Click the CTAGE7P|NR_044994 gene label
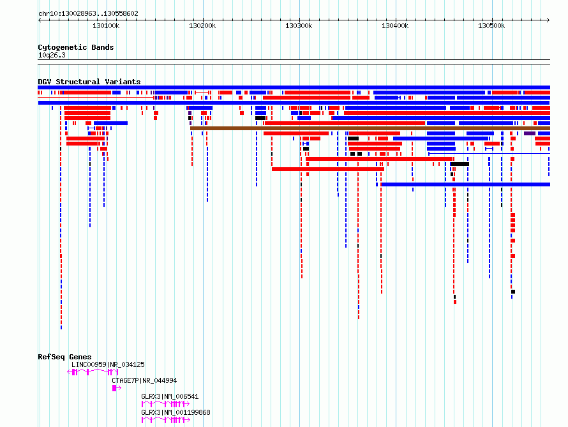Screen dimensions: 568x427 144,380
